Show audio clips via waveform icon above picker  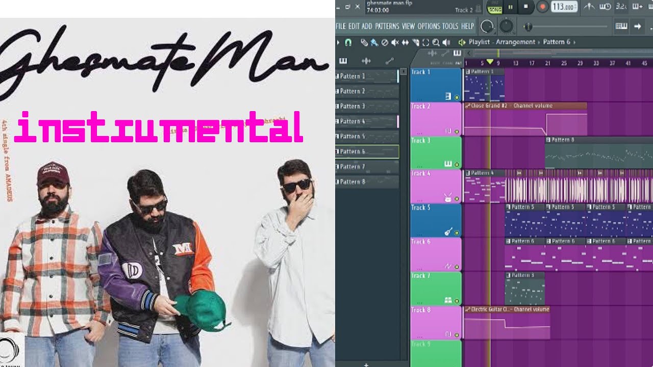pos(366,61)
